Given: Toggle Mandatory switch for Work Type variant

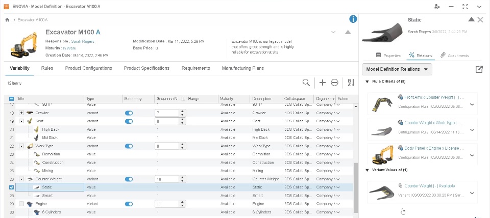Looking at the screenshot, I should point(129,146).
